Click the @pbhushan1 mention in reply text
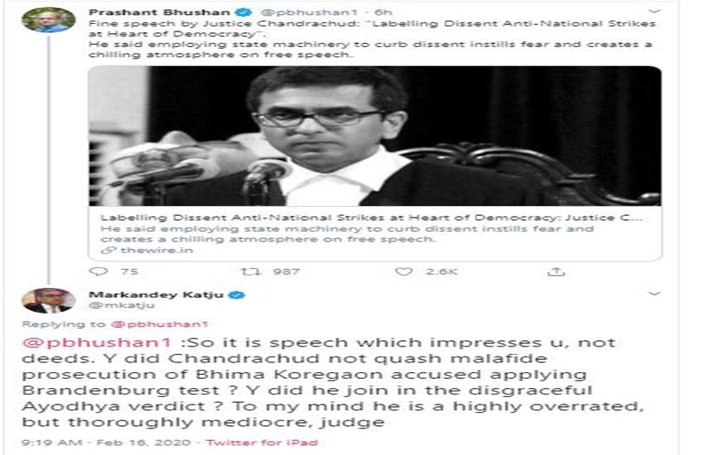The image size is (704, 455). pos(97,343)
